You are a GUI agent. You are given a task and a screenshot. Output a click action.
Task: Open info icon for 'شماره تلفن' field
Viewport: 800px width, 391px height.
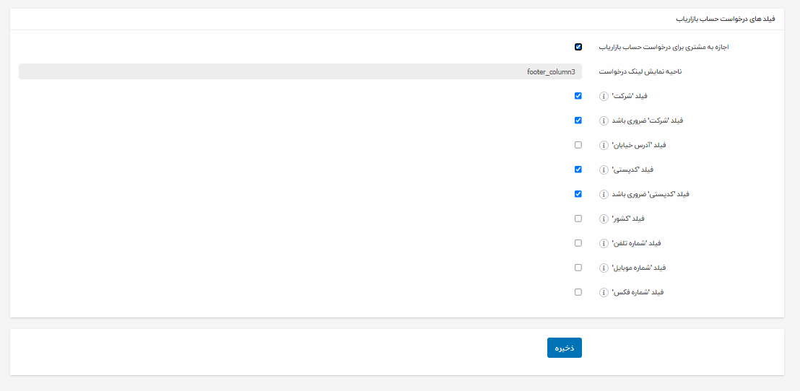[604, 243]
